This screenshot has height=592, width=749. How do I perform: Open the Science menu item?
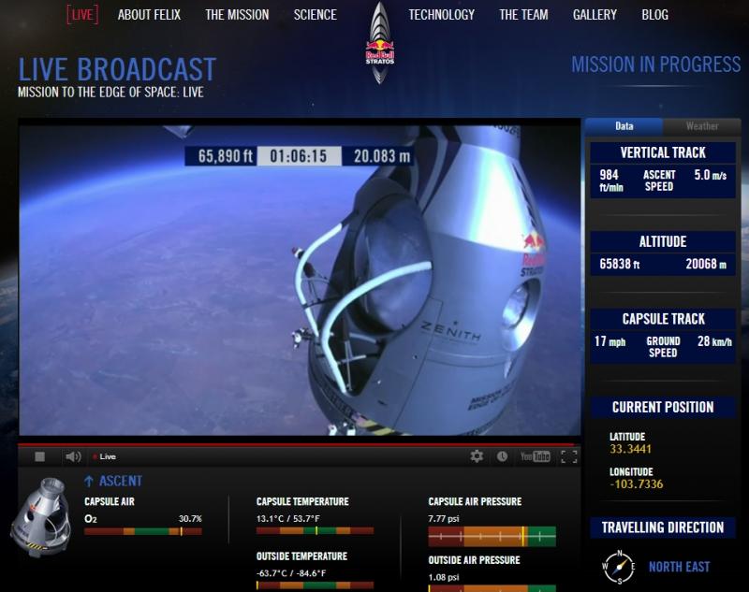316,15
